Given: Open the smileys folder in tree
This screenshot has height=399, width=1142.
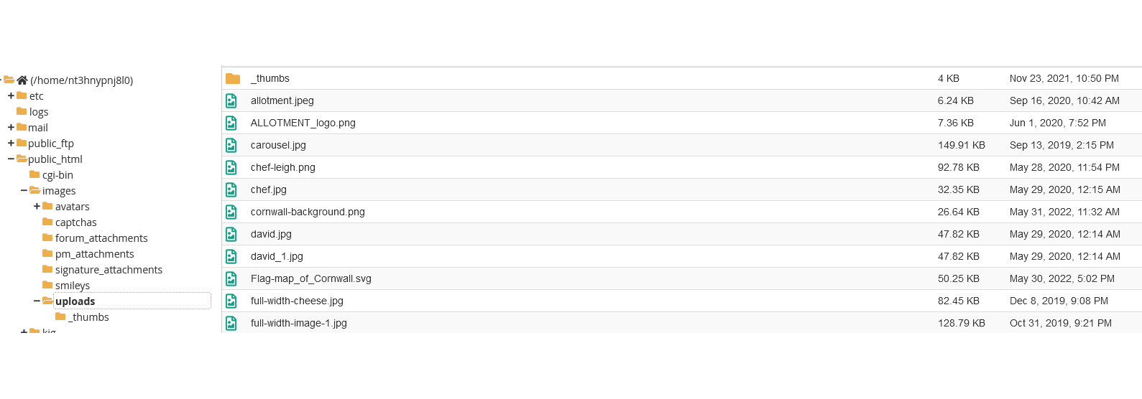Looking at the screenshot, I should (72, 286).
